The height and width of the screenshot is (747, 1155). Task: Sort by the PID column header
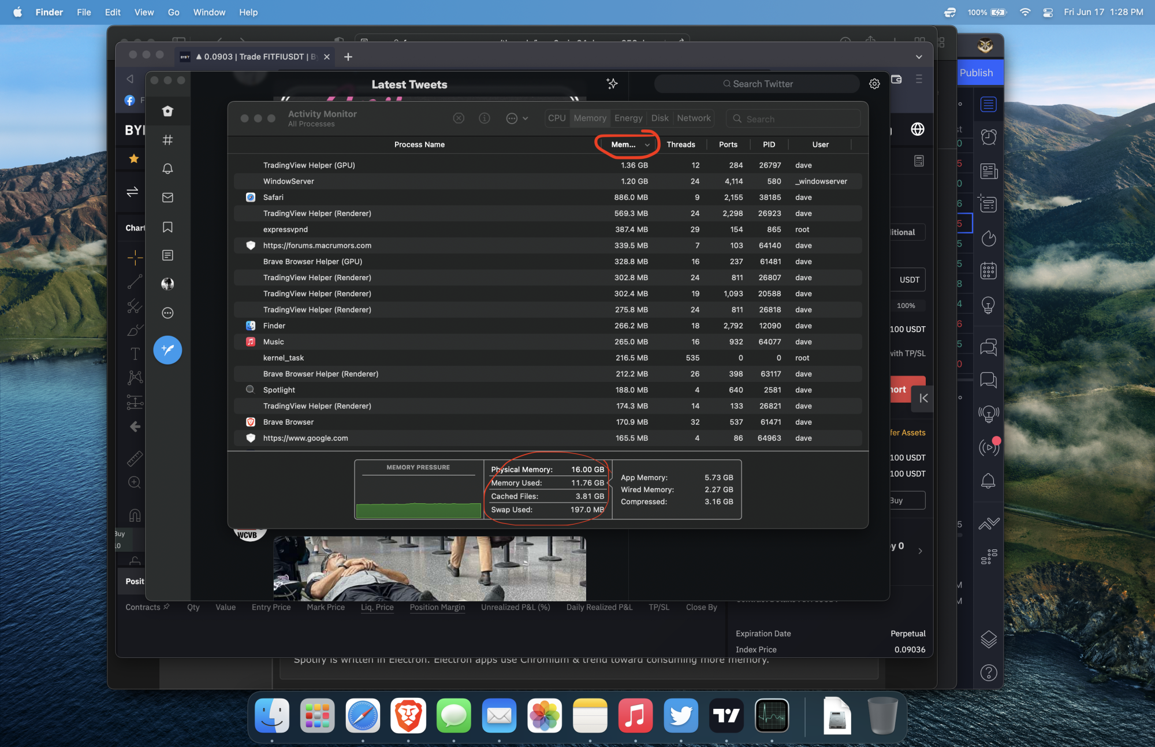769,144
